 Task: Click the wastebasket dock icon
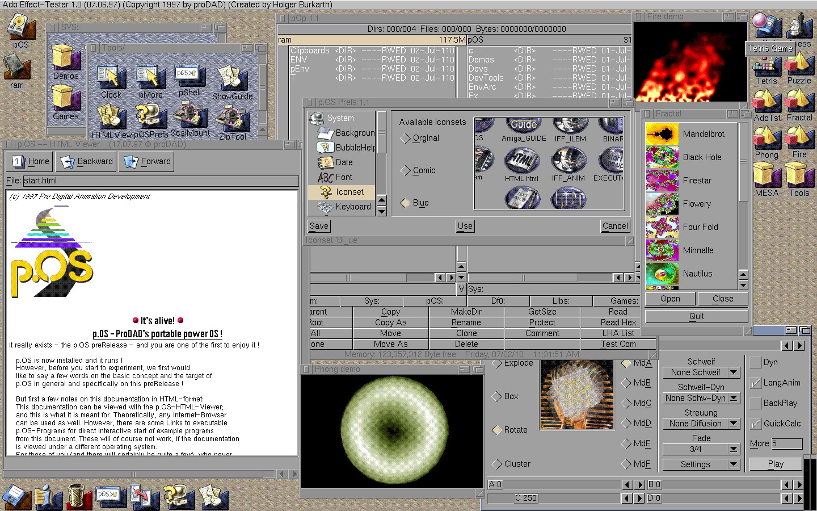(x=78, y=496)
